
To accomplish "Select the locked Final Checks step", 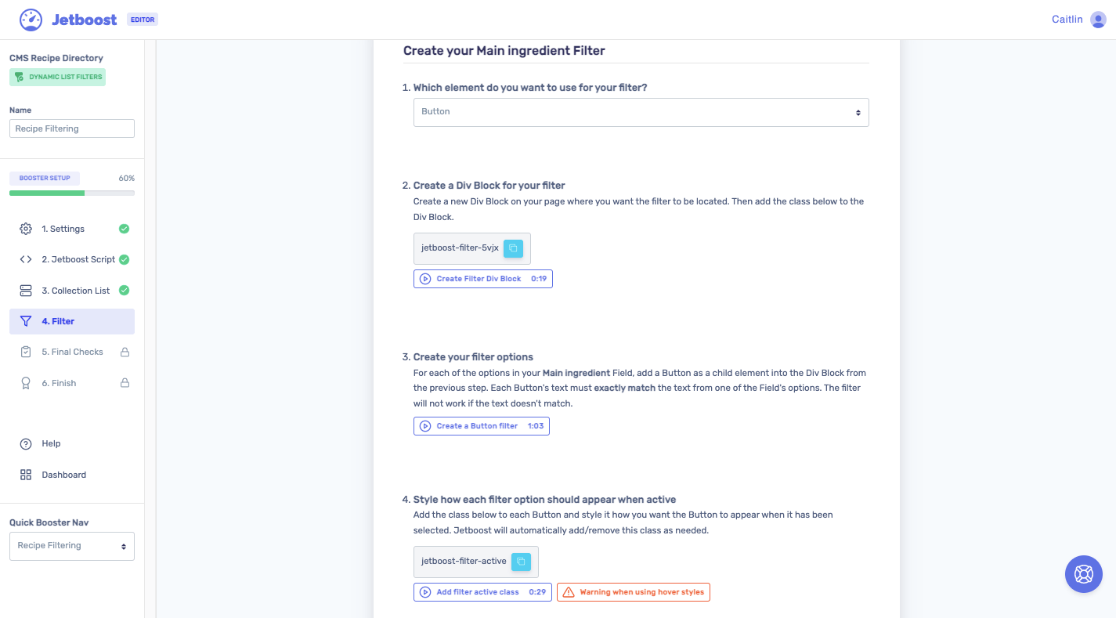I will pos(73,352).
